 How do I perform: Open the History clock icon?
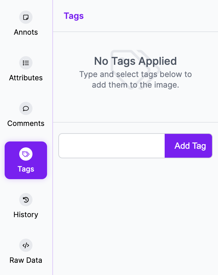(x=26, y=200)
